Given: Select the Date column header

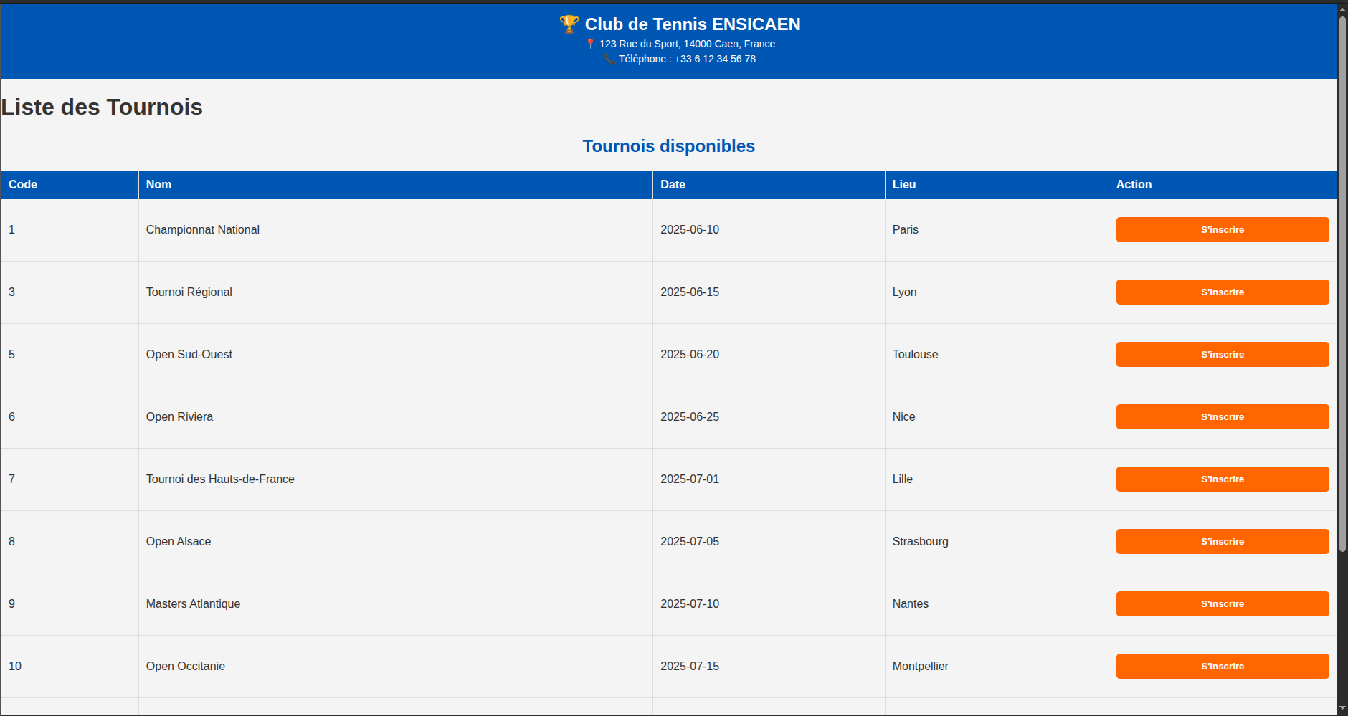Looking at the screenshot, I should coord(673,185).
